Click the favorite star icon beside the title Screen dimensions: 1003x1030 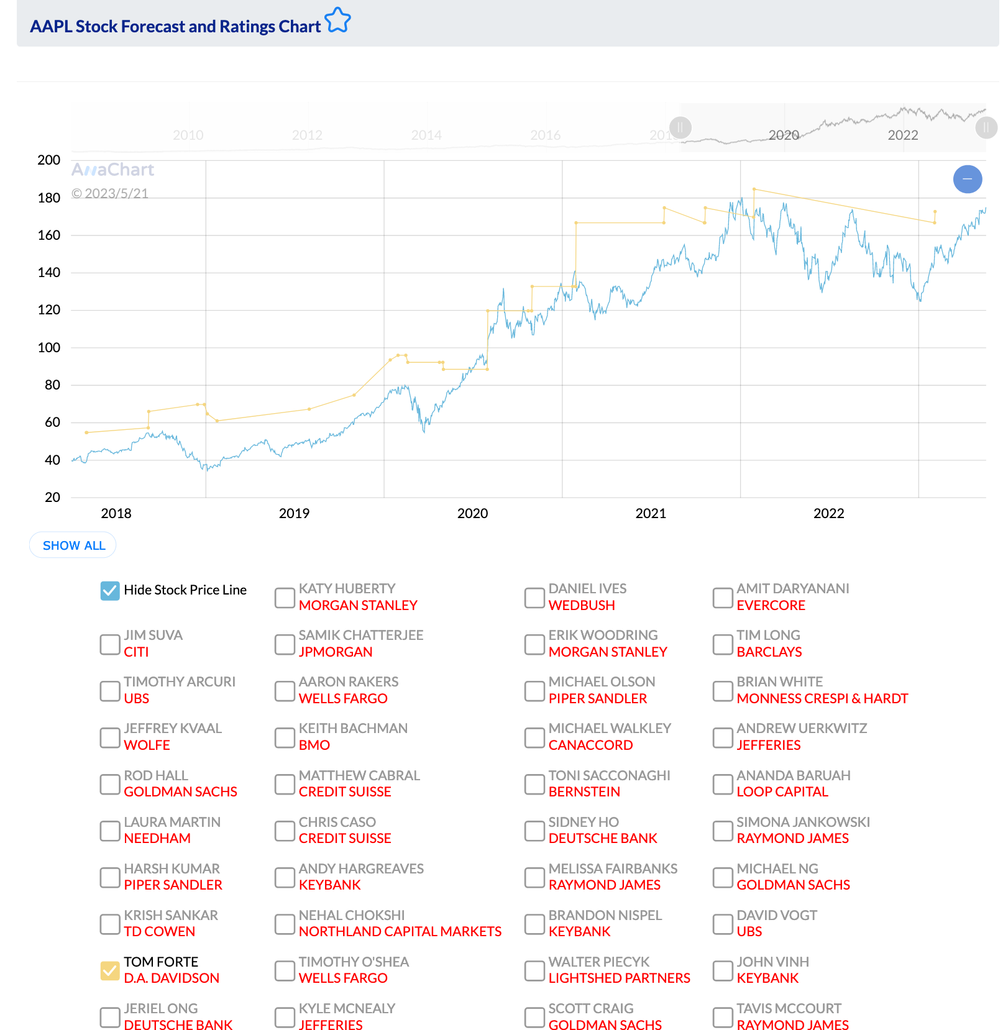[x=337, y=21]
